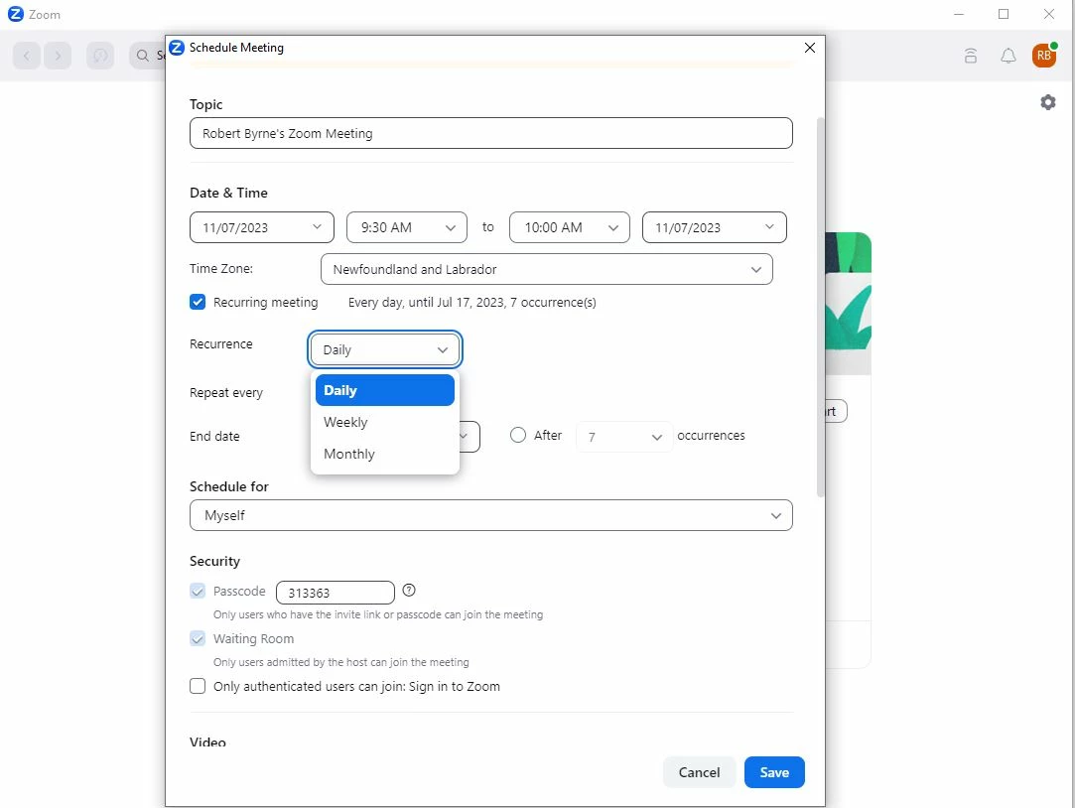Minimize the Zoom main window

pyautogui.click(x=959, y=14)
